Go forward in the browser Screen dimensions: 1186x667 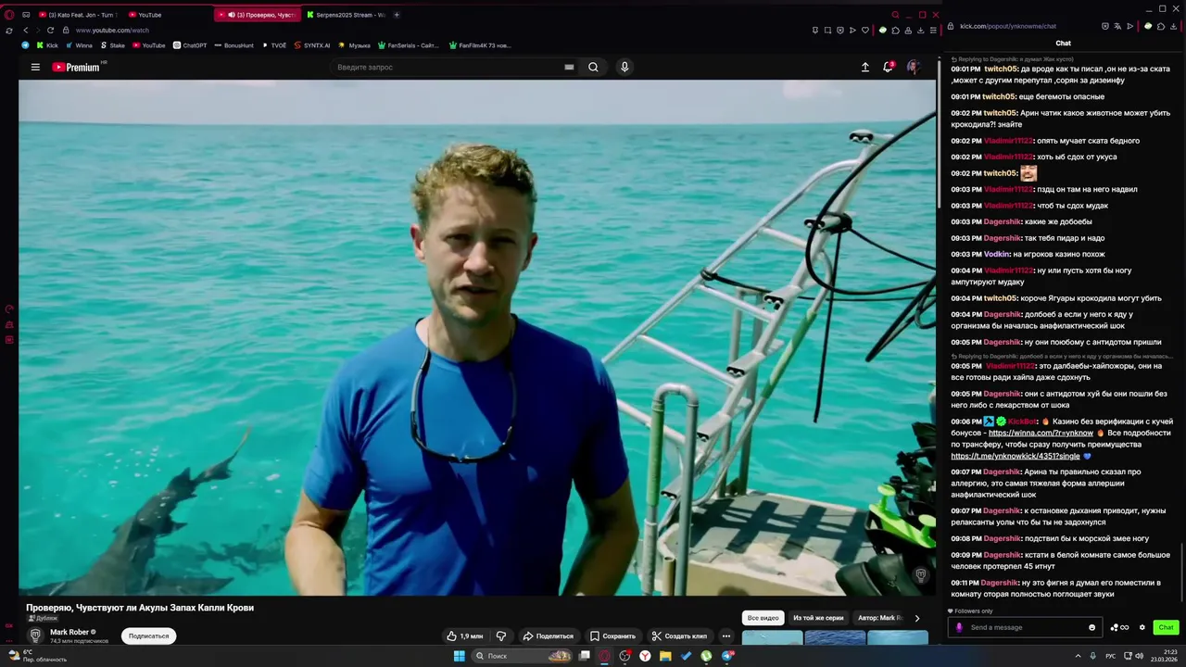pos(38,30)
